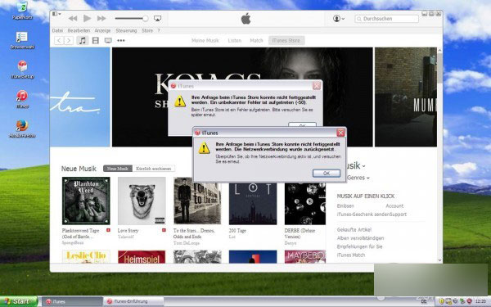Screen dimensions: 491x307
Task: Adjust the volume slider
Action: [132, 19]
